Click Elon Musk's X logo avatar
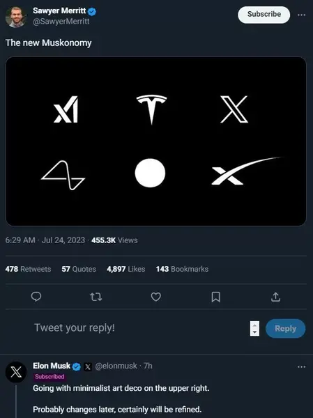313x418 pixels. click(16, 372)
